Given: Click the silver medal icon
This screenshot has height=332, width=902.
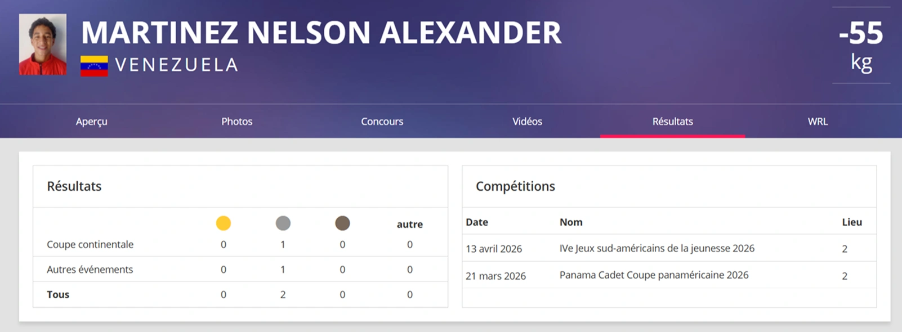Looking at the screenshot, I should pos(283,223).
